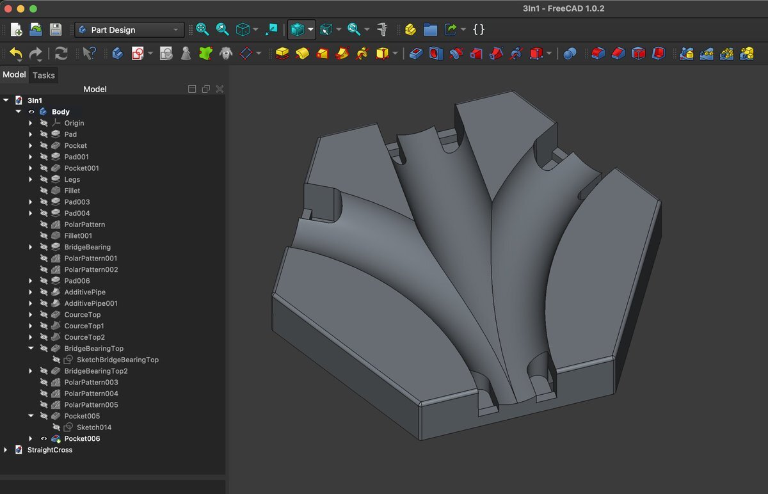This screenshot has height=494, width=768.
Task: Select Sketch014 in the model tree
Action: pyautogui.click(x=93, y=427)
